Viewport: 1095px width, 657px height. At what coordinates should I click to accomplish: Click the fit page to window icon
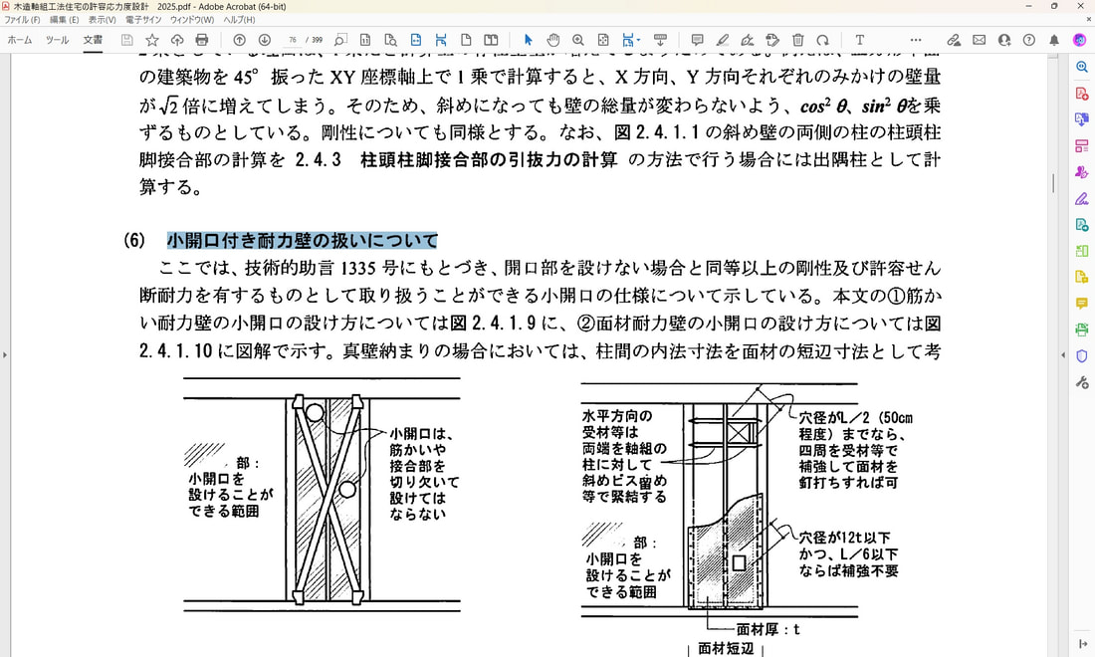coord(603,40)
